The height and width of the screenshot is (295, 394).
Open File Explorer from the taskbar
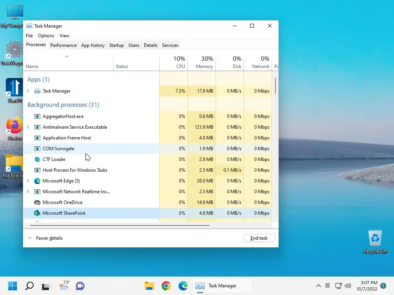click(149, 286)
